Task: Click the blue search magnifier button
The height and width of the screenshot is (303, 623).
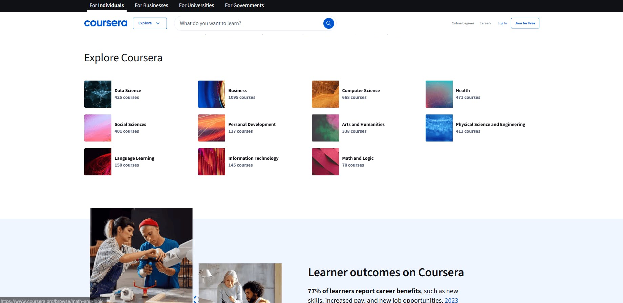Action: [328, 23]
